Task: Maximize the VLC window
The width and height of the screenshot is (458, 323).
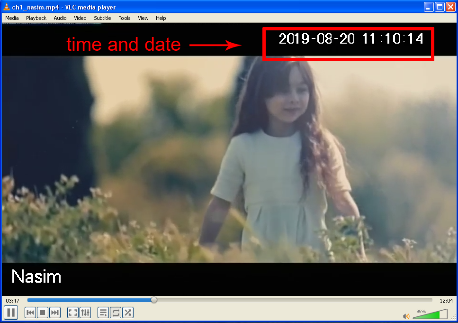Action: click(440, 7)
